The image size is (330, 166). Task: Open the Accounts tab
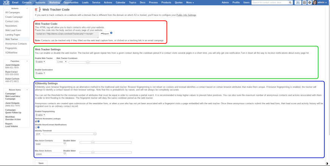click(40, 3)
